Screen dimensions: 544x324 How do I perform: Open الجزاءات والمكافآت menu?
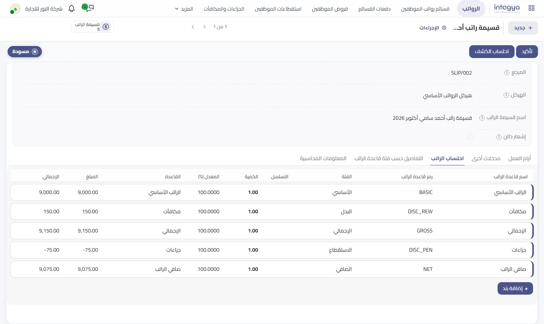pyautogui.click(x=224, y=9)
